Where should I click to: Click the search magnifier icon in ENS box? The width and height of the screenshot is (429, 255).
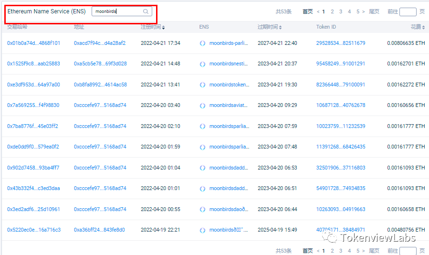click(x=146, y=11)
